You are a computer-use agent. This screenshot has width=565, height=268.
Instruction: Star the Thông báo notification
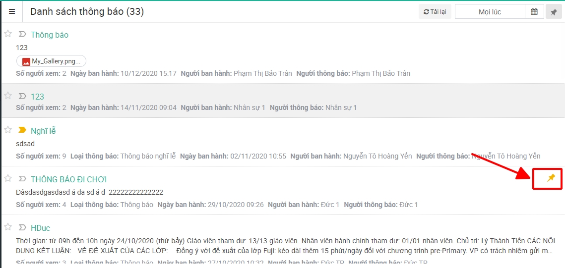tap(8, 34)
